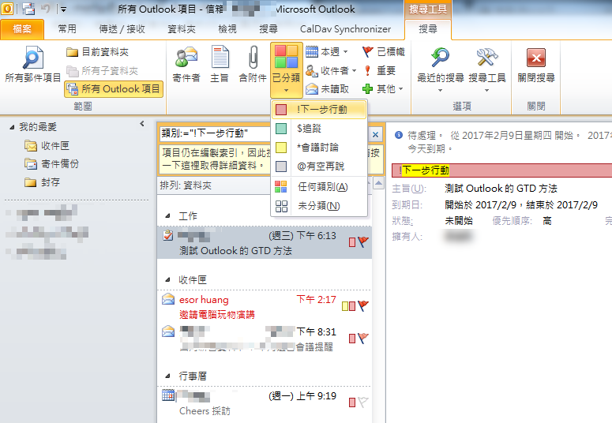612x423 pixels.
Task: Open 最近的搜尋 recent searches
Action: point(440,69)
